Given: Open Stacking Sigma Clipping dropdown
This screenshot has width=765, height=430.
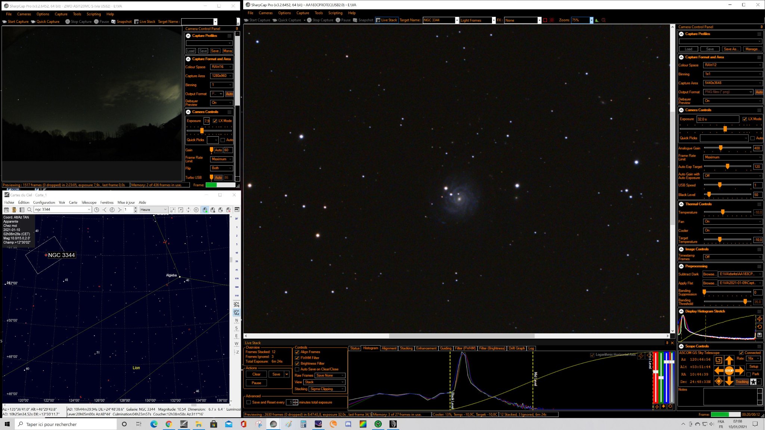Looking at the screenshot, I should [x=327, y=389].
